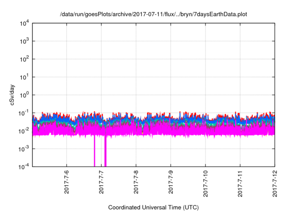The width and height of the screenshot is (303, 212).
Task: Click the x-axis date label 2017-7-6
Action: [x=66, y=182]
